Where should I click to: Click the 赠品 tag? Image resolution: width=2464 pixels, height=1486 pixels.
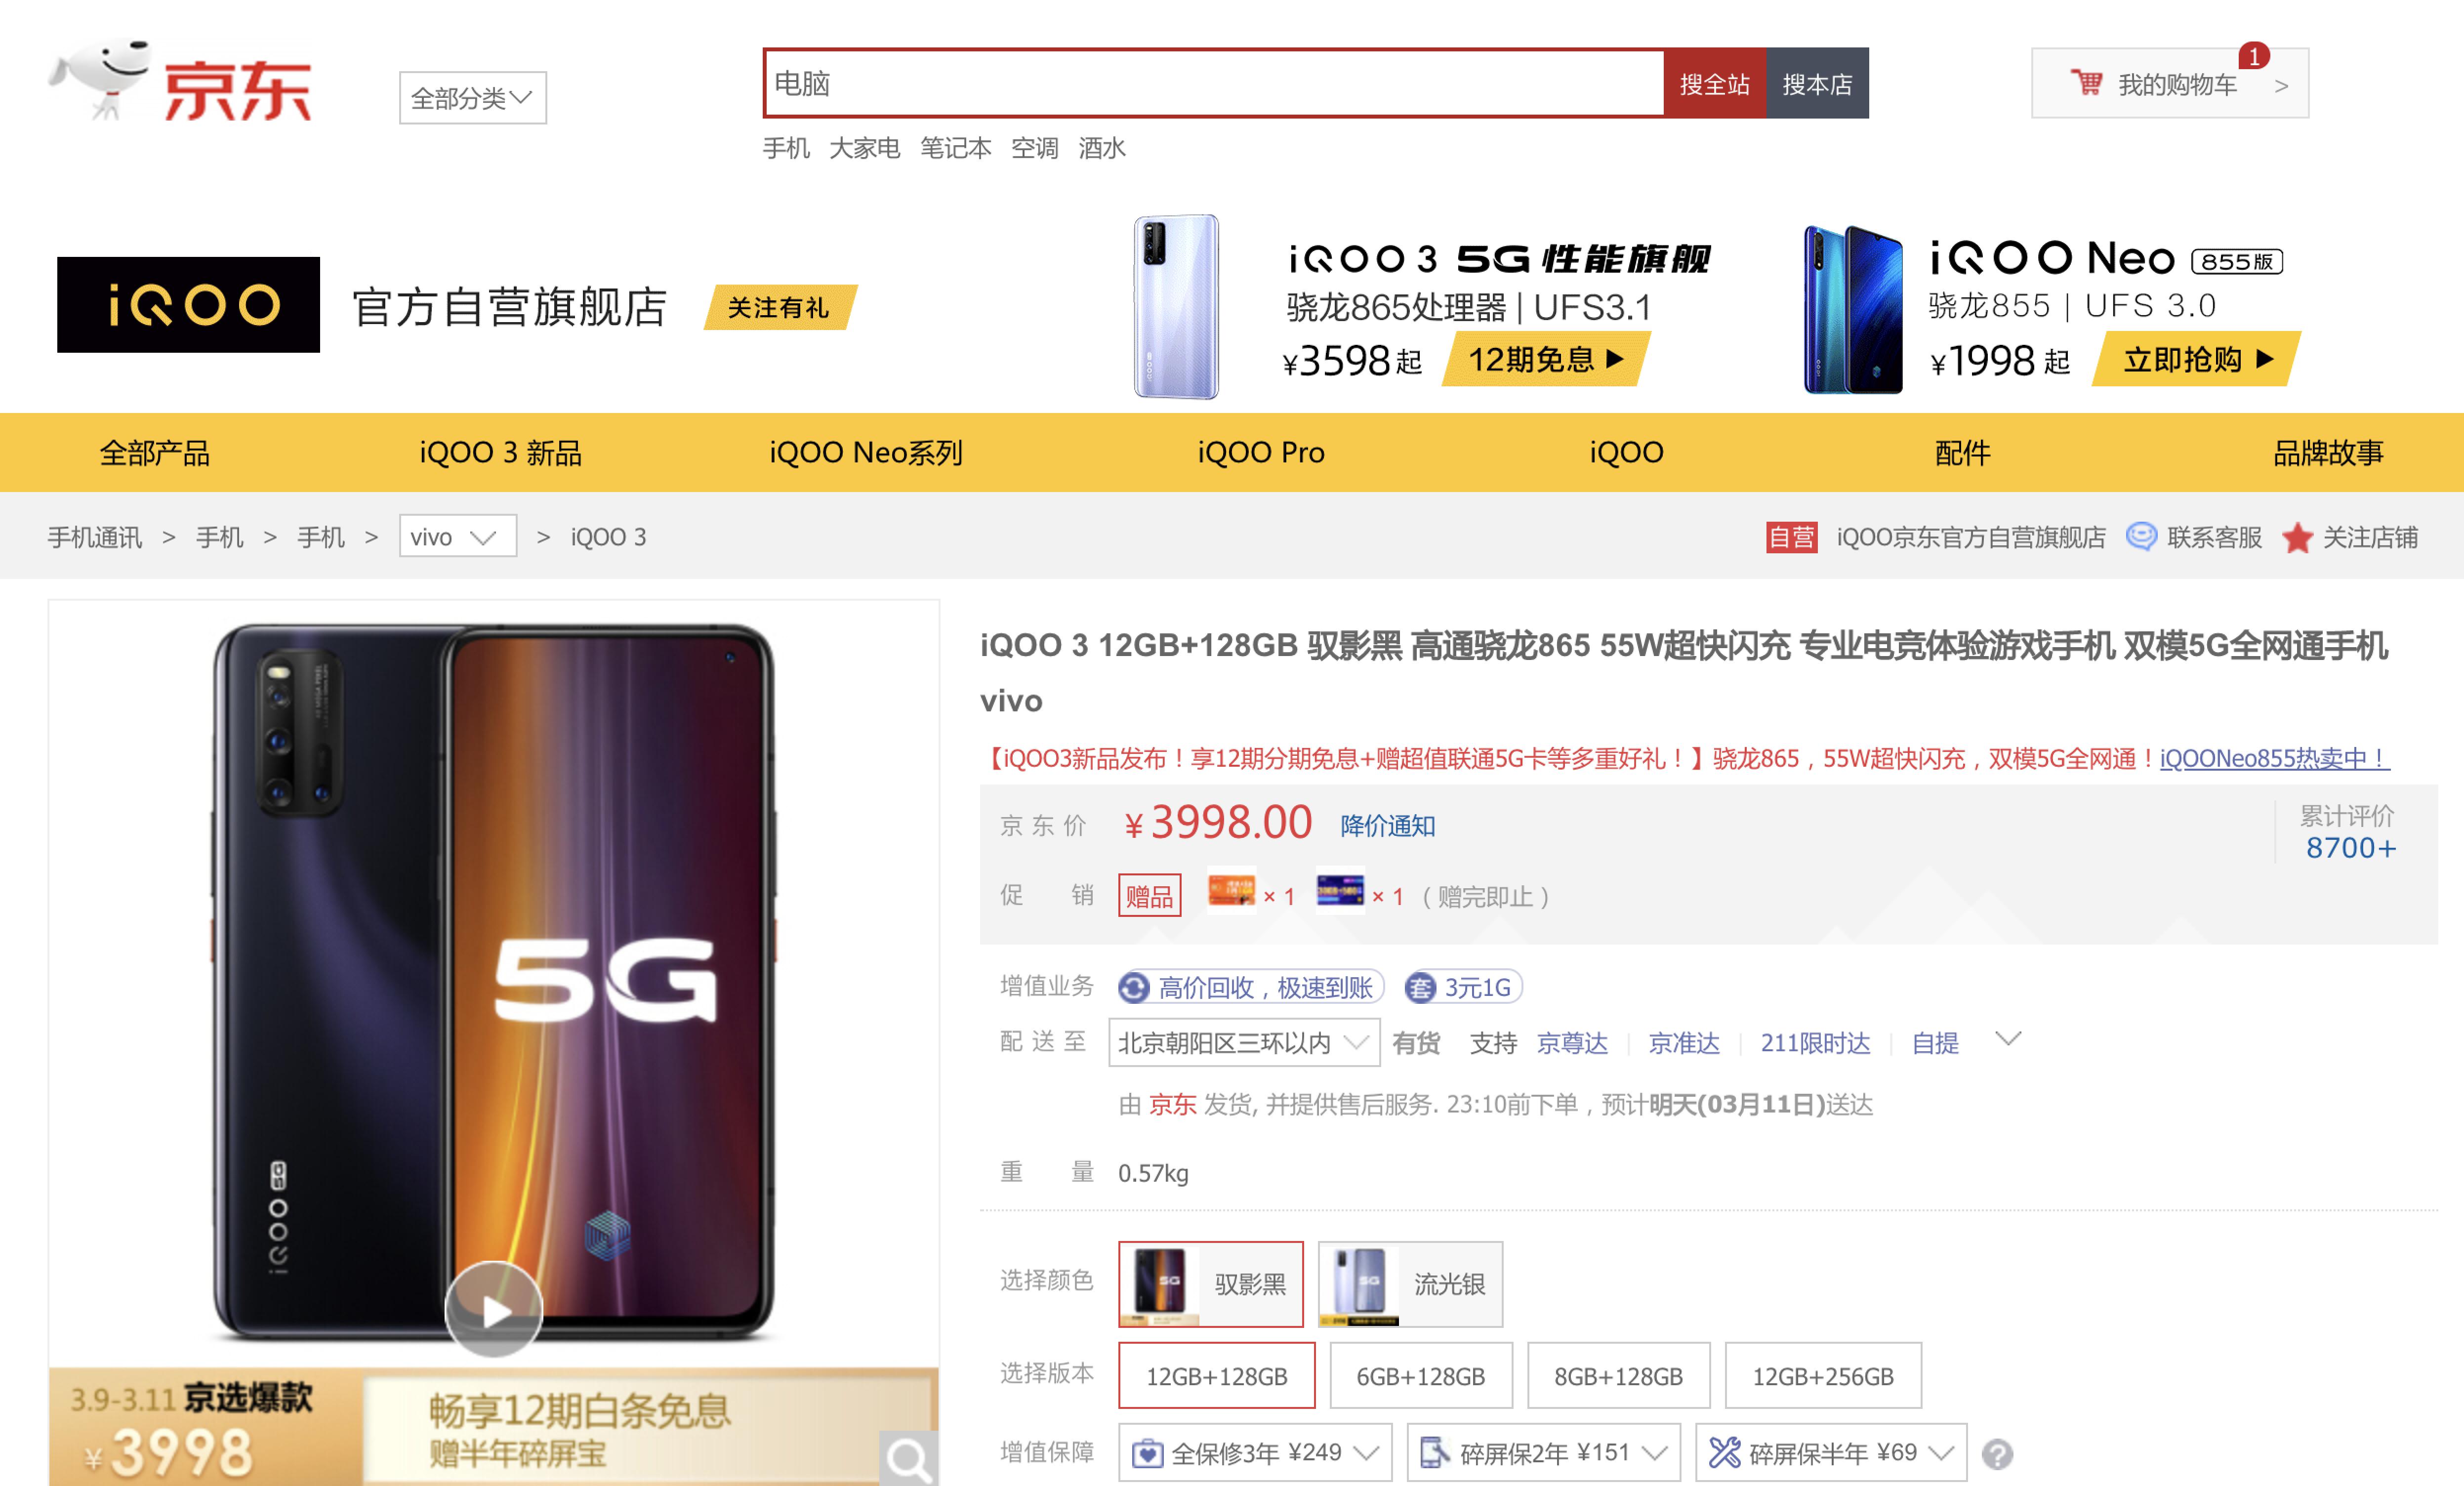click(x=1149, y=895)
